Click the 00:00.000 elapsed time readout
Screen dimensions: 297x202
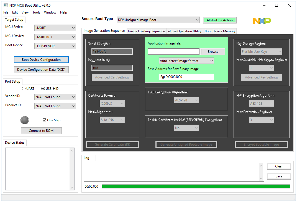click(91, 187)
